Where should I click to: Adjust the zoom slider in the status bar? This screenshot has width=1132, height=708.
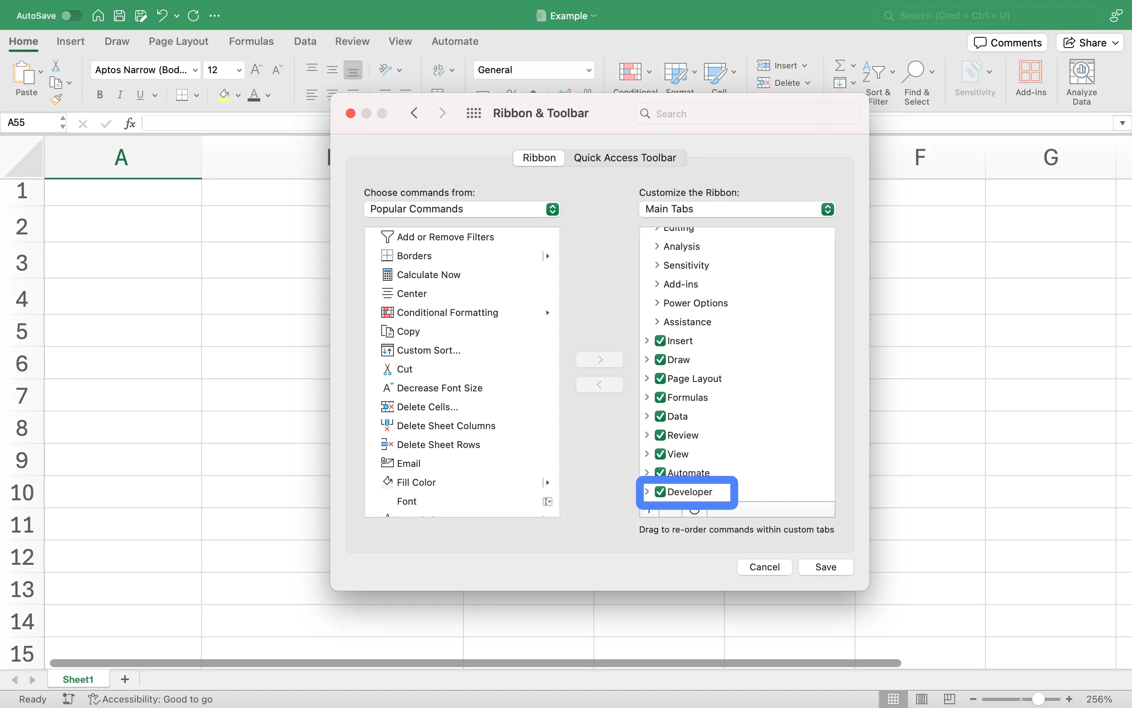(x=1038, y=699)
